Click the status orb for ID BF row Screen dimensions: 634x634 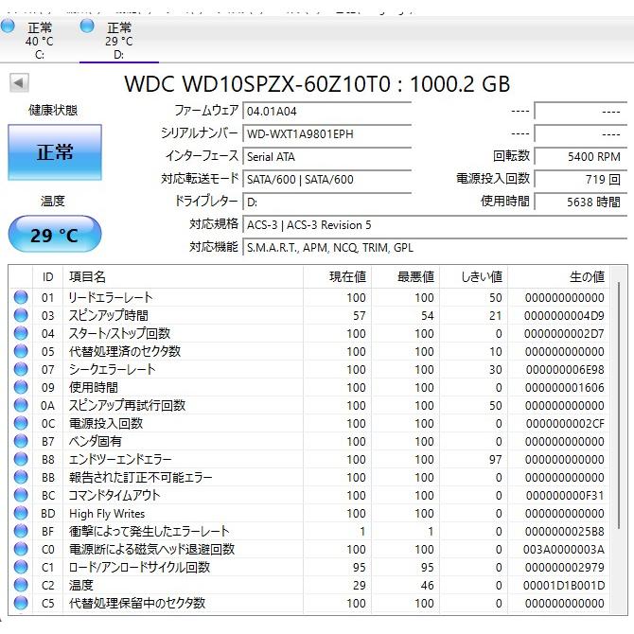tap(21, 531)
